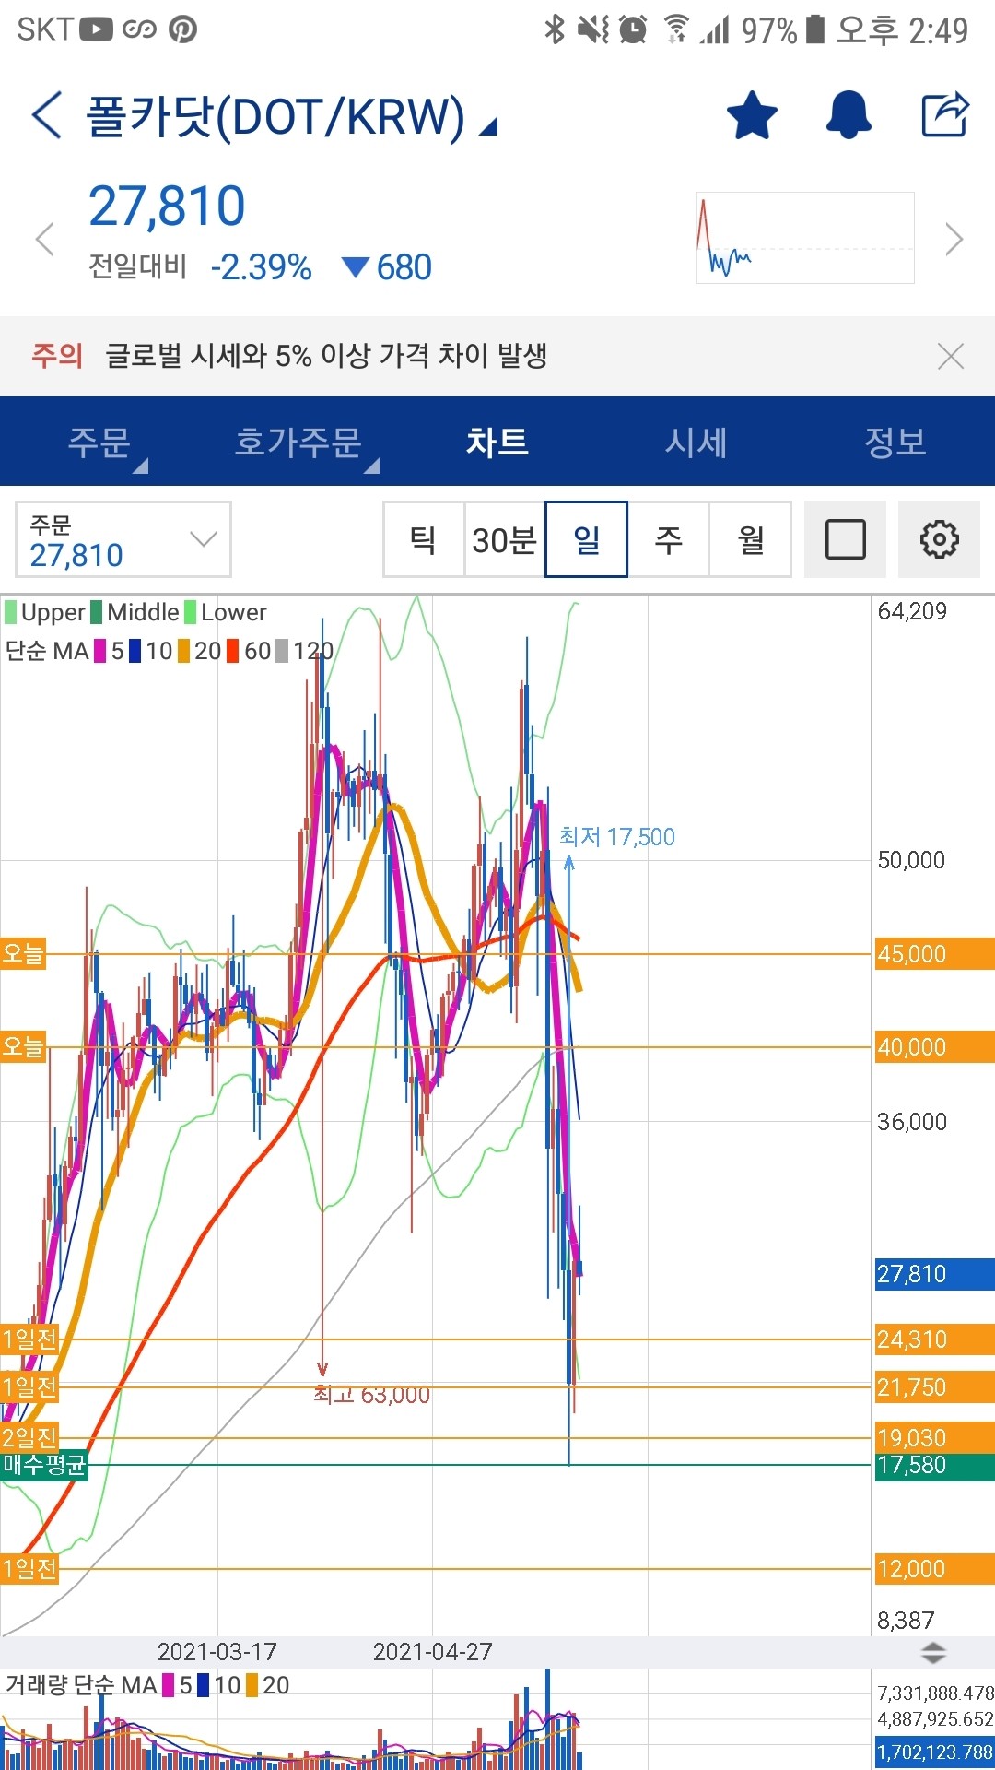The height and width of the screenshot is (1770, 995).
Task: Expand chart to fullscreen square icon
Action: [845, 539]
